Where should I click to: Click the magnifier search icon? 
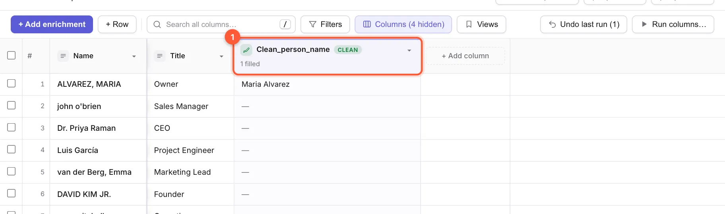click(157, 25)
